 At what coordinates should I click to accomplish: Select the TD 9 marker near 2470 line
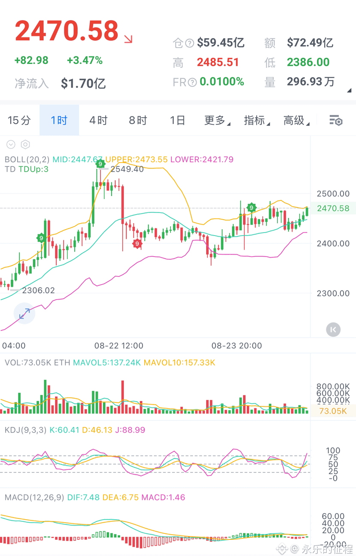(x=251, y=208)
